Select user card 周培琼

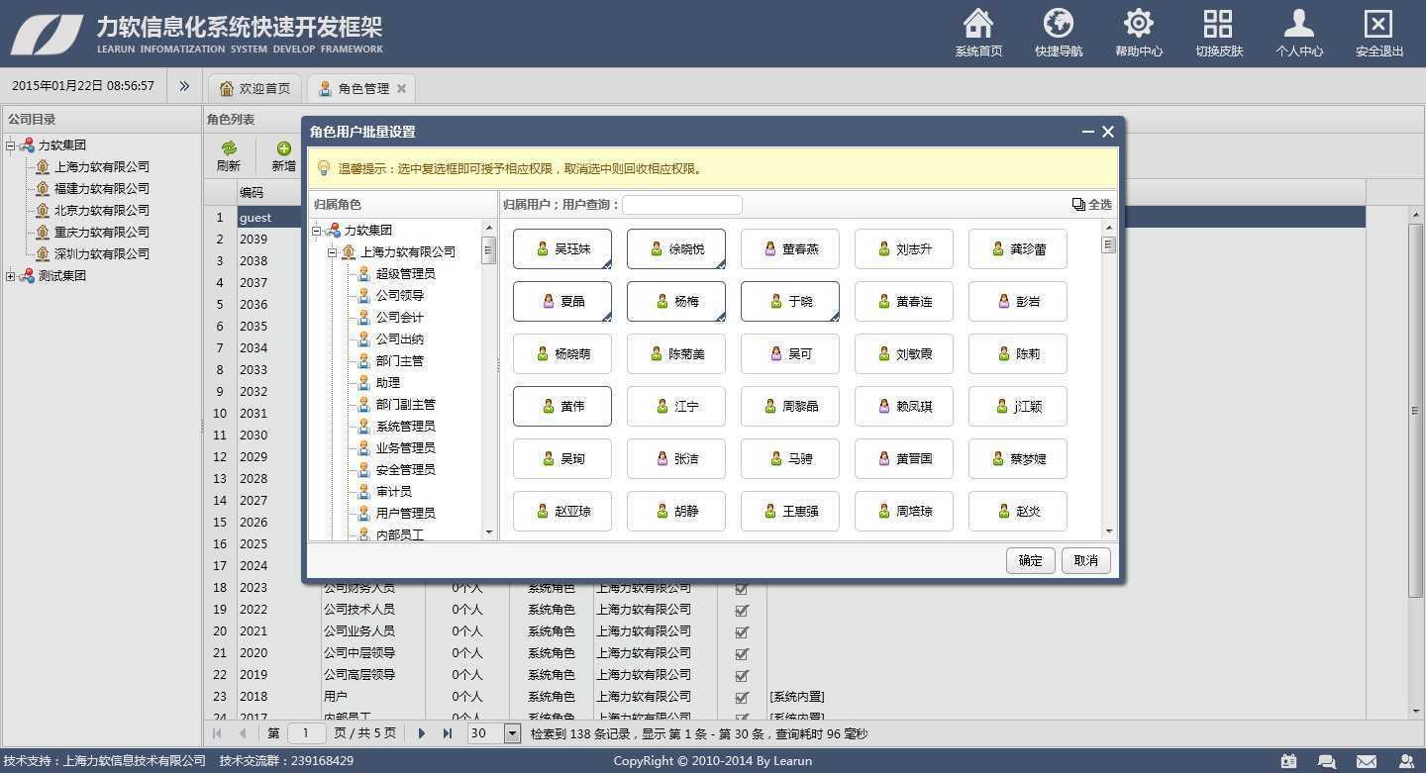pos(904,511)
